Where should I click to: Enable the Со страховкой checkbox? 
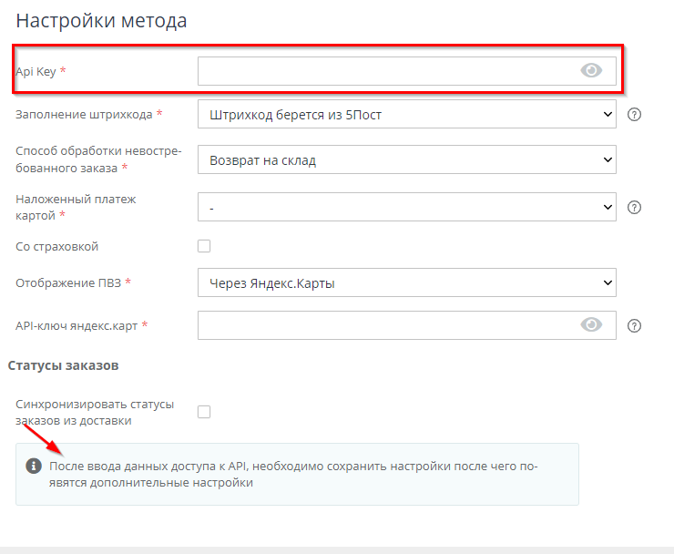(x=204, y=246)
